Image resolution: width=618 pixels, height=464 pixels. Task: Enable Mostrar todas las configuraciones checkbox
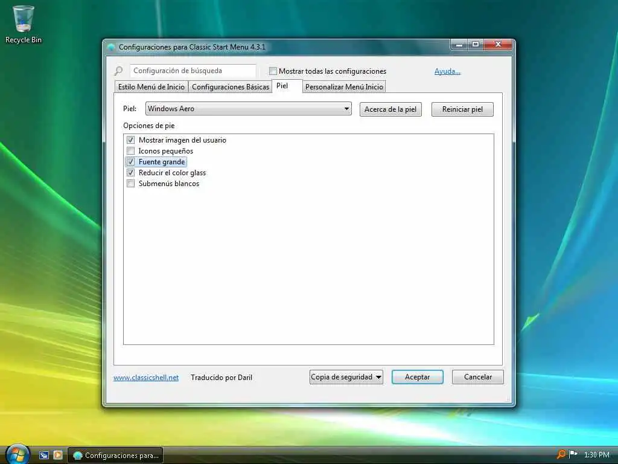pyautogui.click(x=273, y=71)
